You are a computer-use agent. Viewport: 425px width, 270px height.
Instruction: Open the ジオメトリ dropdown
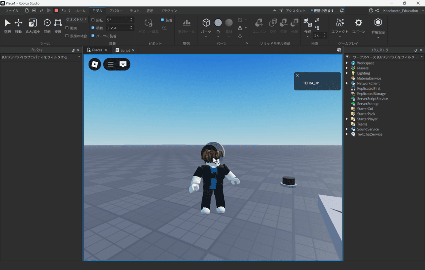(76, 20)
